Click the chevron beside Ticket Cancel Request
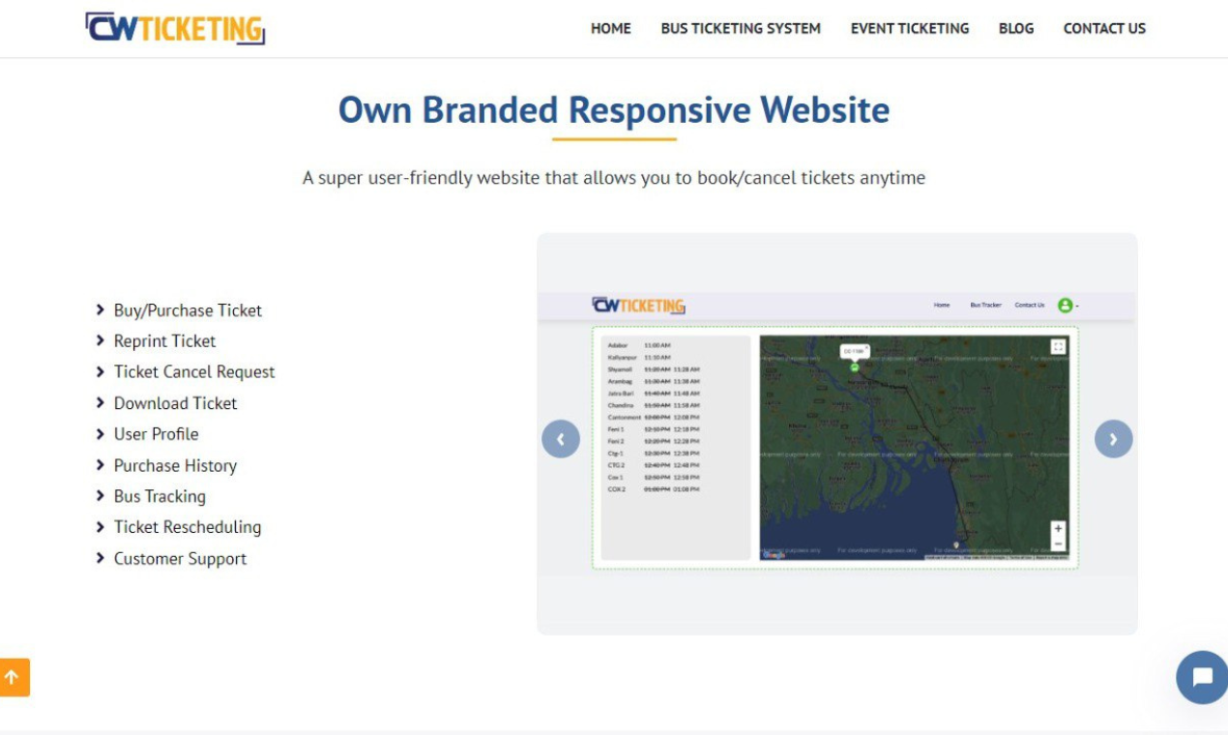The height and width of the screenshot is (735, 1228). click(100, 371)
